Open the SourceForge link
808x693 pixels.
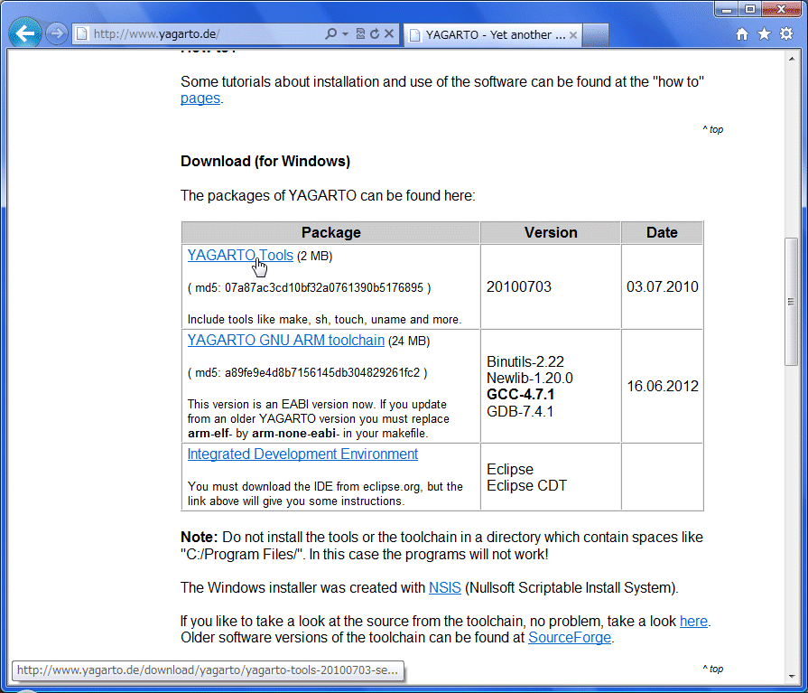point(570,638)
